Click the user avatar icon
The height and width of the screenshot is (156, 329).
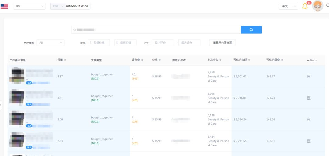coord(318,6)
